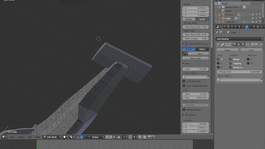Click the New Layer button
The height and width of the screenshot is (149, 265).
point(195,58)
